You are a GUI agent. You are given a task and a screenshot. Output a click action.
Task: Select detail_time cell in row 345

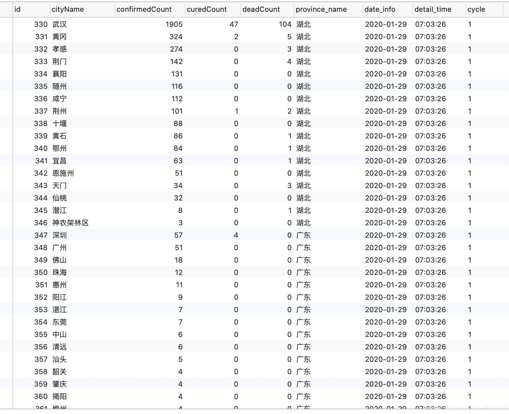coord(430,210)
